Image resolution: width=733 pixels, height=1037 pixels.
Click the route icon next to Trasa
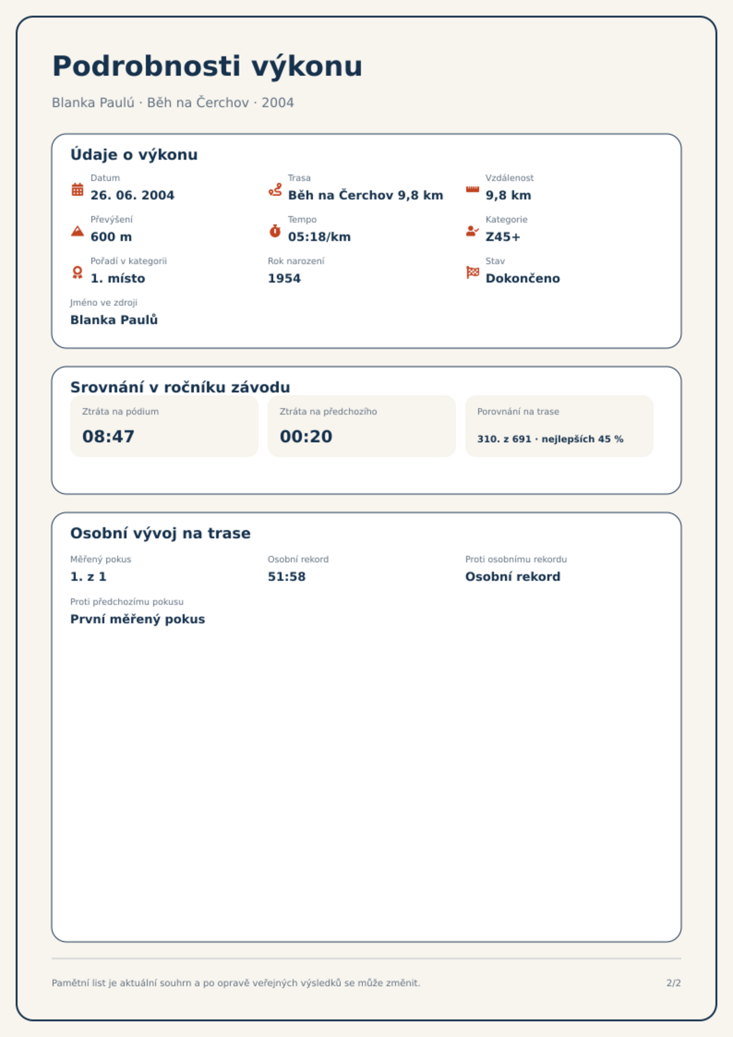[x=275, y=189]
